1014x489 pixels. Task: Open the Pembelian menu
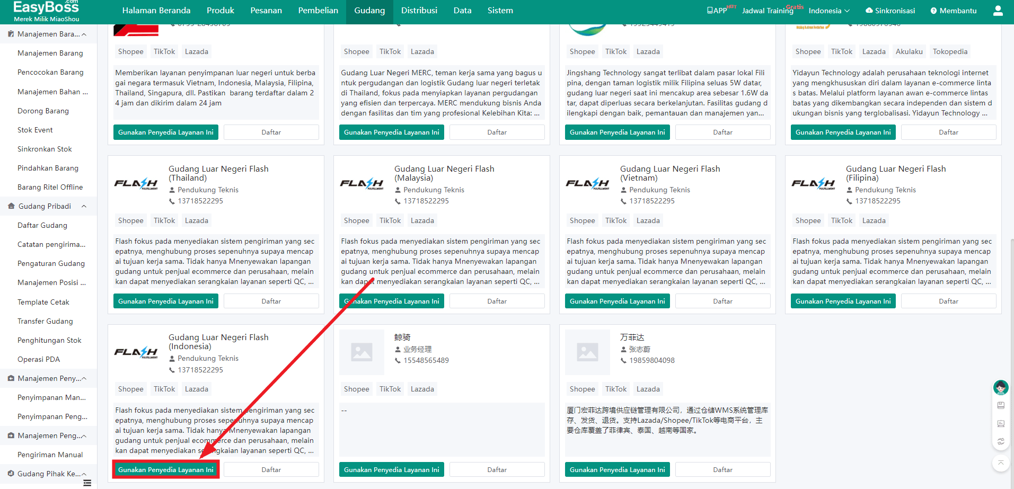[x=318, y=11]
